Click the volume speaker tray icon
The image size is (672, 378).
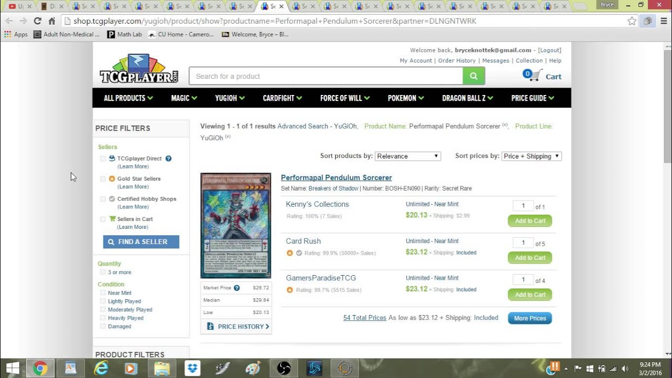click(x=625, y=369)
